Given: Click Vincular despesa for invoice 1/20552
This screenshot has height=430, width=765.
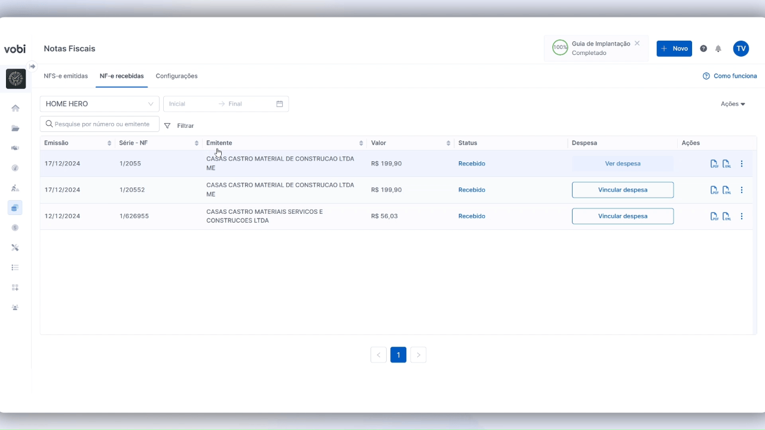Looking at the screenshot, I should click(622, 190).
